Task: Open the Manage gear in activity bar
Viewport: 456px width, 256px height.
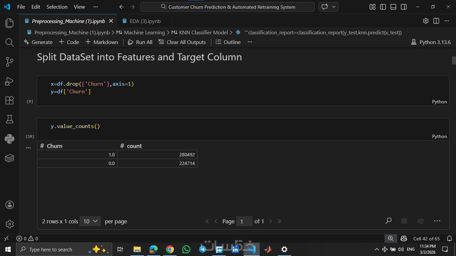Action: 9,224
